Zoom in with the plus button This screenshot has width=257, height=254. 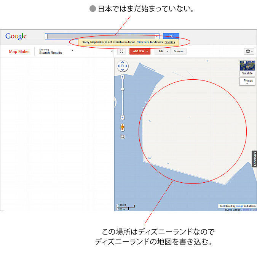point(123,77)
